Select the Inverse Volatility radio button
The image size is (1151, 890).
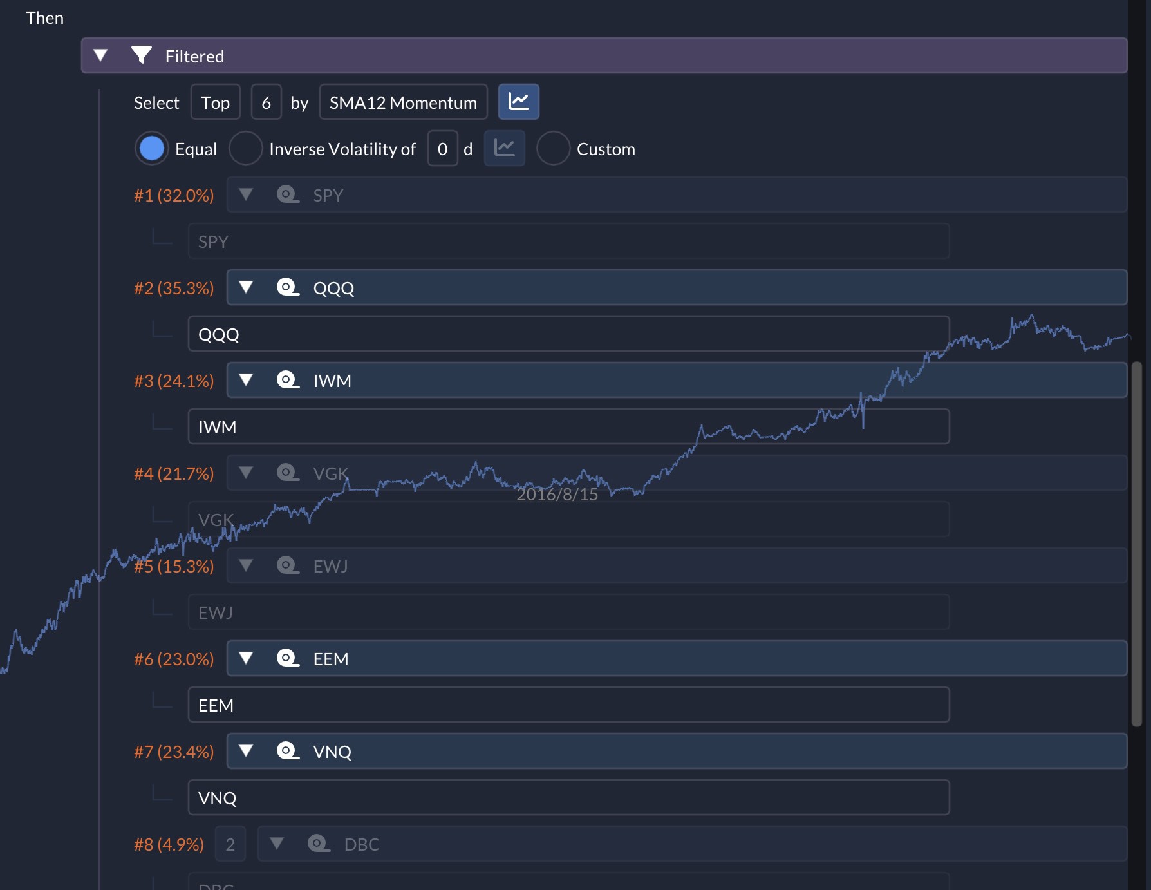click(246, 148)
